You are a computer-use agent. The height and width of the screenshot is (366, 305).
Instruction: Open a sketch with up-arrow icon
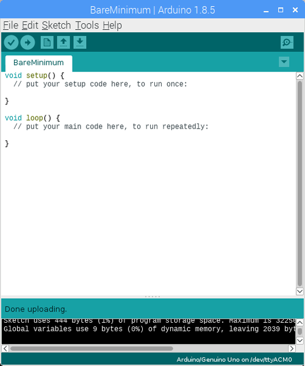63,43
